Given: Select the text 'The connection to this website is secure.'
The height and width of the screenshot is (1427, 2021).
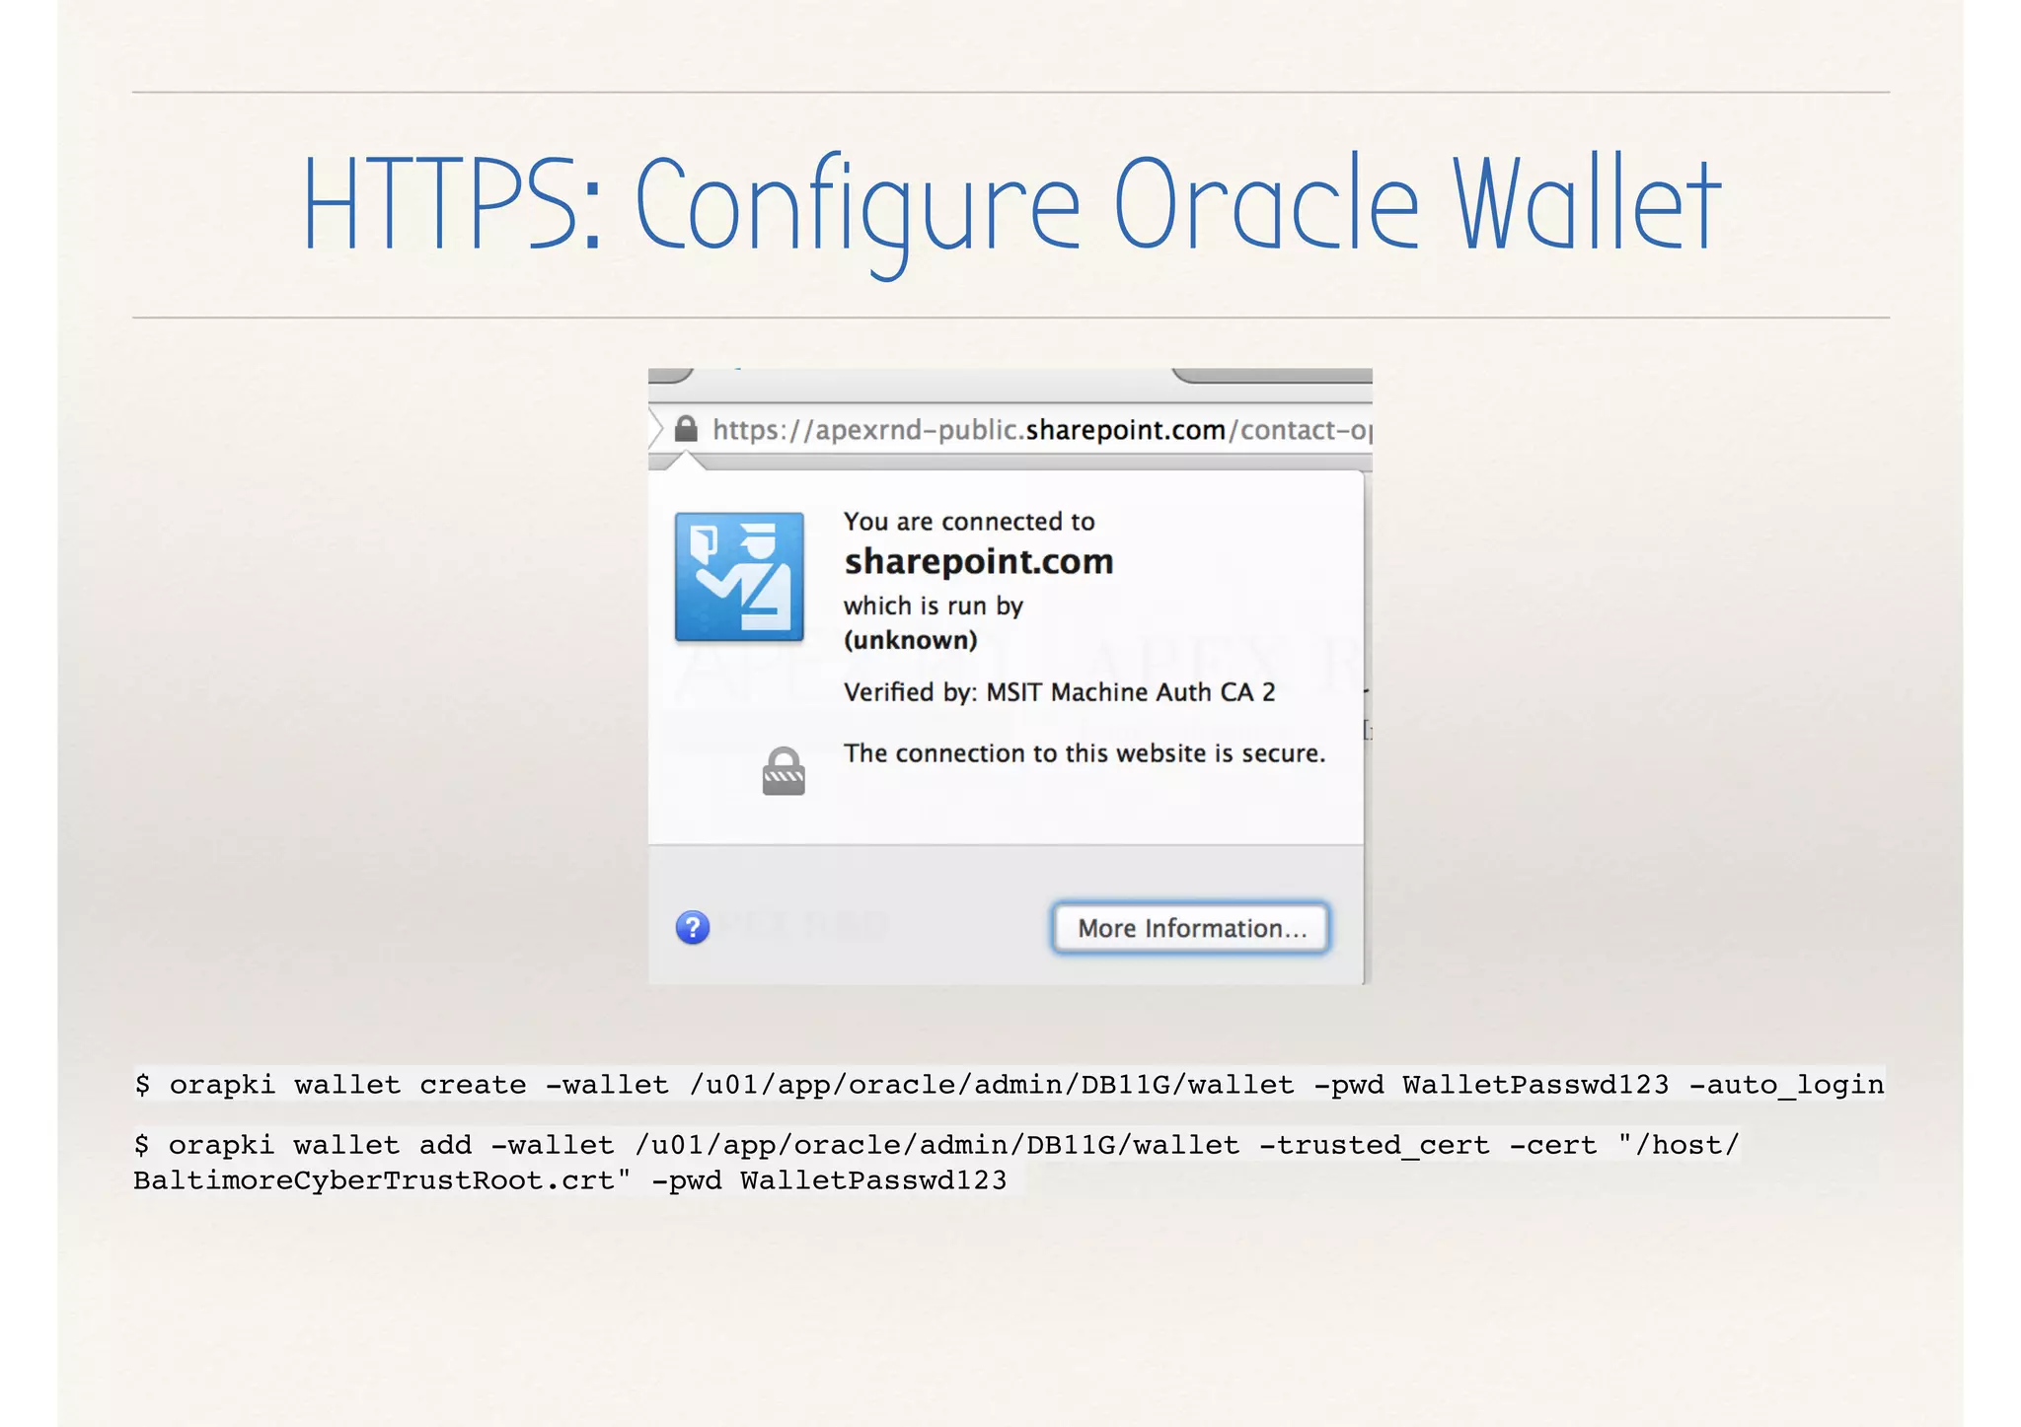Looking at the screenshot, I should click(x=1085, y=753).
